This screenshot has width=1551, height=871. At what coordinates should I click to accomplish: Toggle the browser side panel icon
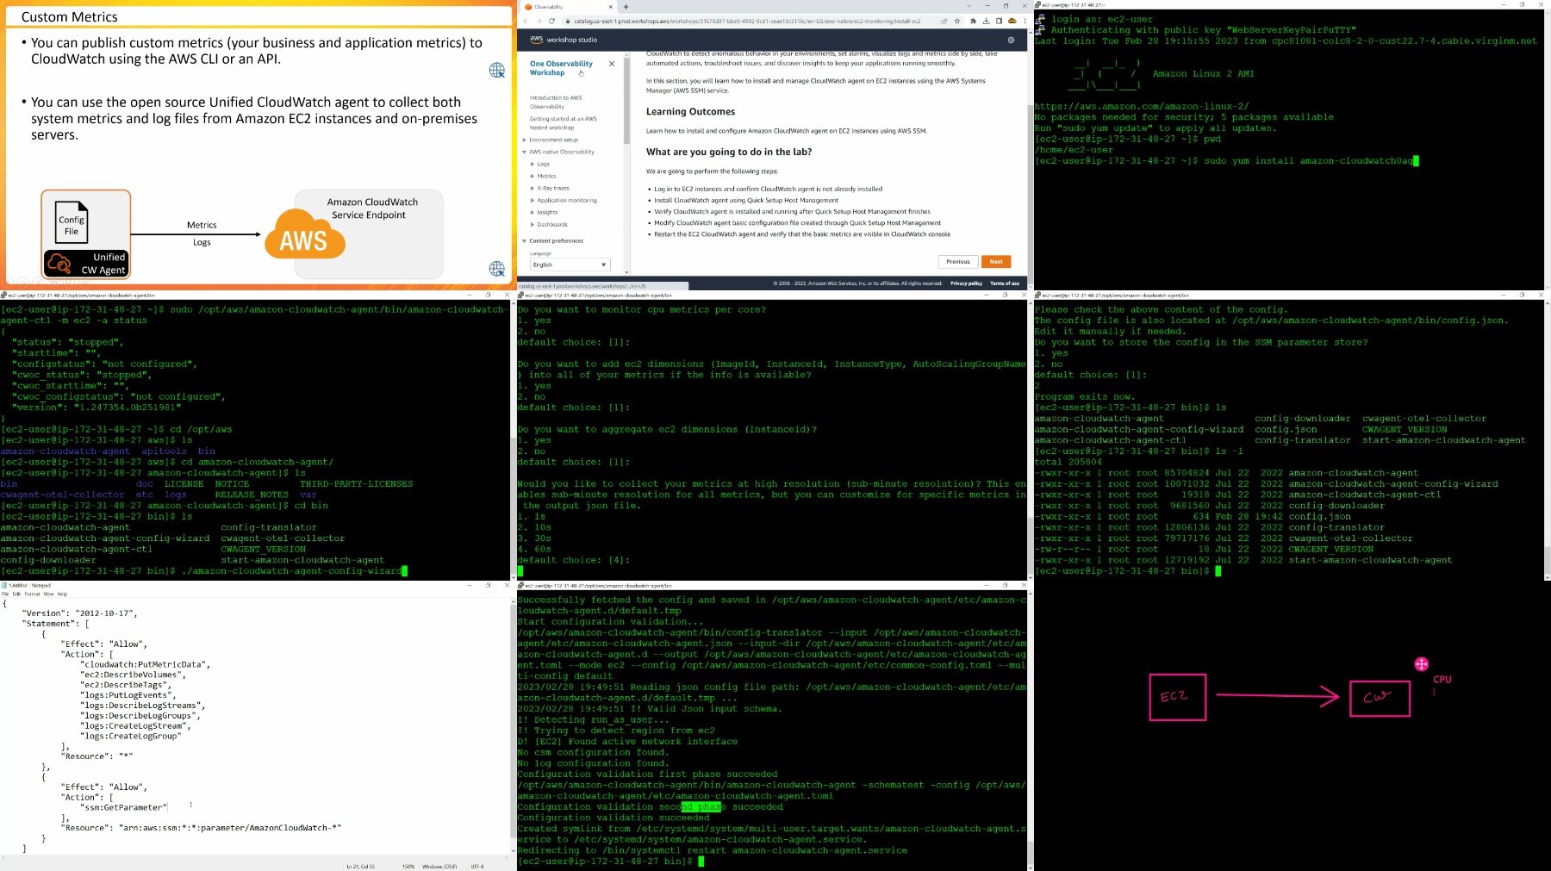tap(999, 21)
